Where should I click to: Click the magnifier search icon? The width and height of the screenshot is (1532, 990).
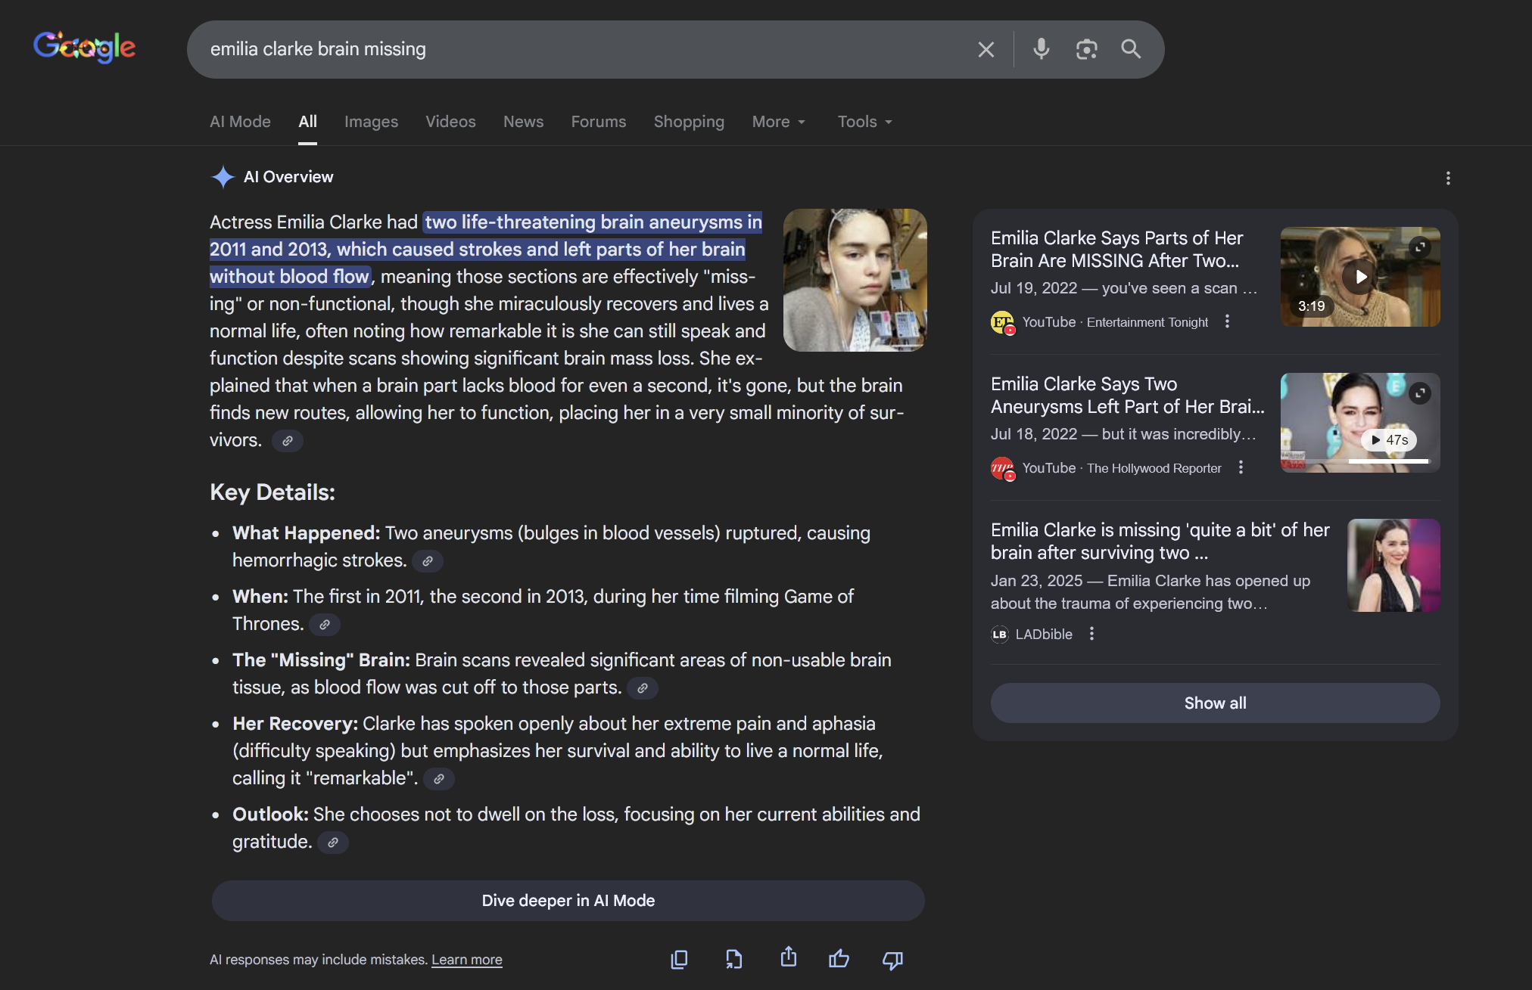point(1131,49)
